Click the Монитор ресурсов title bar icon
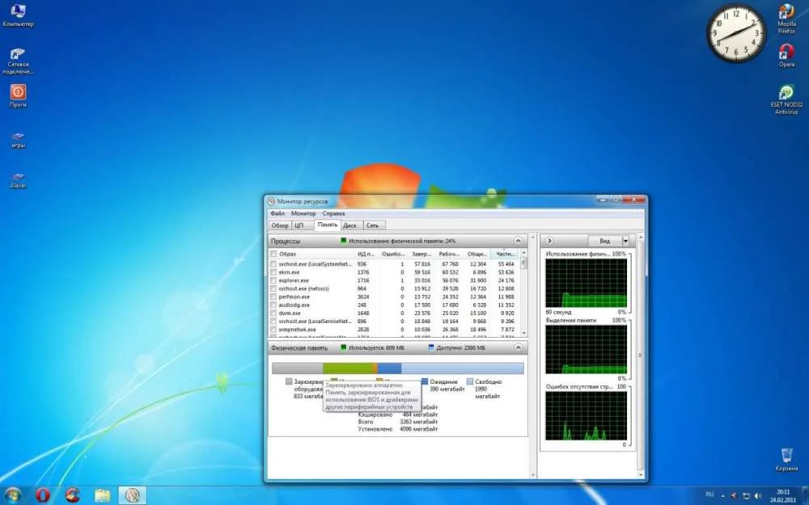This screenshot has height=505, width=809. (272, 201)
